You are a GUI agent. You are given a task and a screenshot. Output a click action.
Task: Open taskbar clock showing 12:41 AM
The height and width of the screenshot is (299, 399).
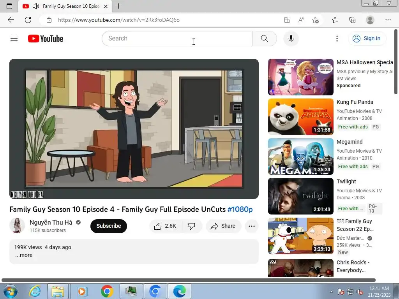(x=379, y=292)
